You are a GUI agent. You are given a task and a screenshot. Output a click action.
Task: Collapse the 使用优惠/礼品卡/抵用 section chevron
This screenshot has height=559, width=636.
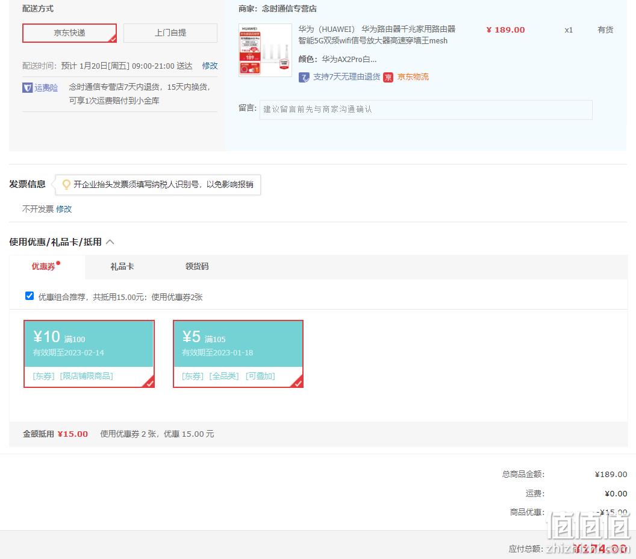point(110,242)
